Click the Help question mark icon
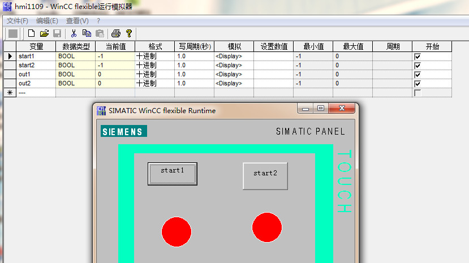 [129, 33]
